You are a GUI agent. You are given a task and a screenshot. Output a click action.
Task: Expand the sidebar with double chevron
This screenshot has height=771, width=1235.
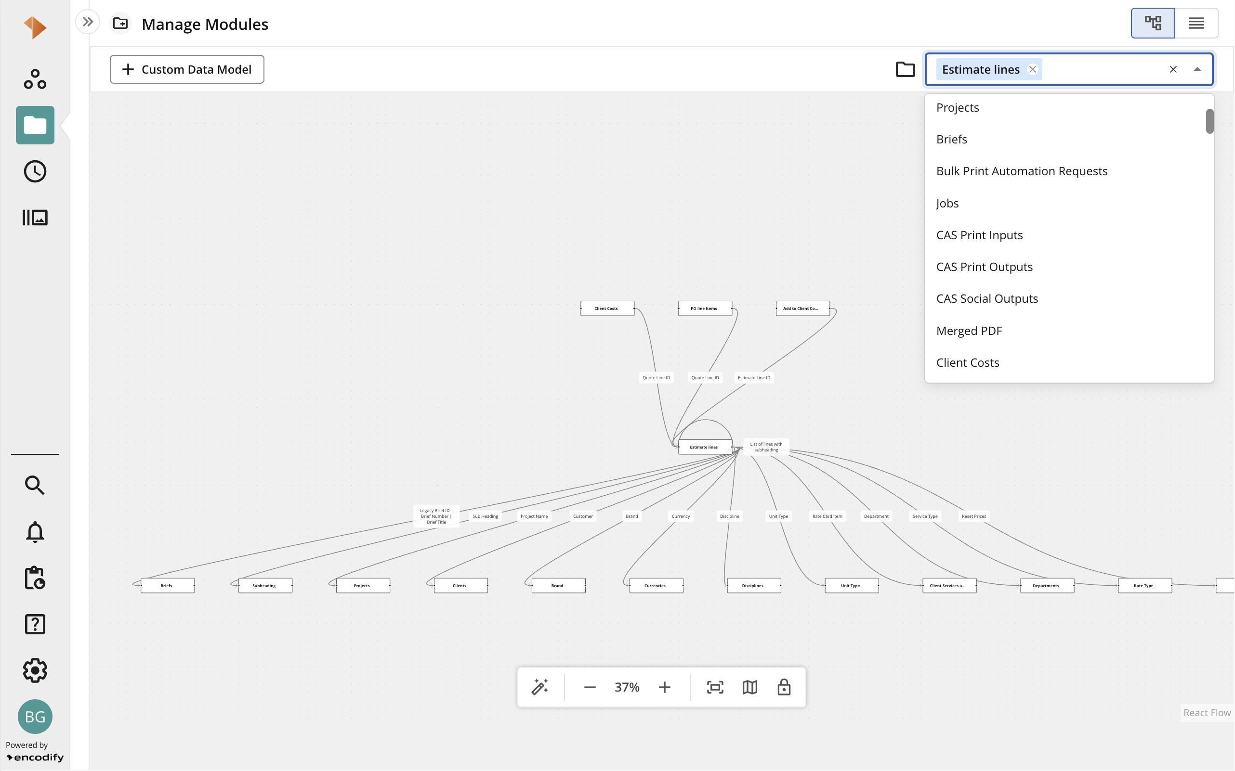coord(88,22)
